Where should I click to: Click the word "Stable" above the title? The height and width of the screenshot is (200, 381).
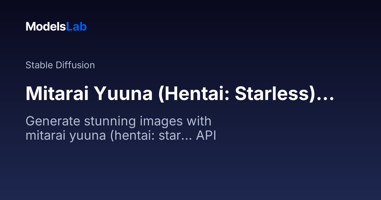(39, 65)
